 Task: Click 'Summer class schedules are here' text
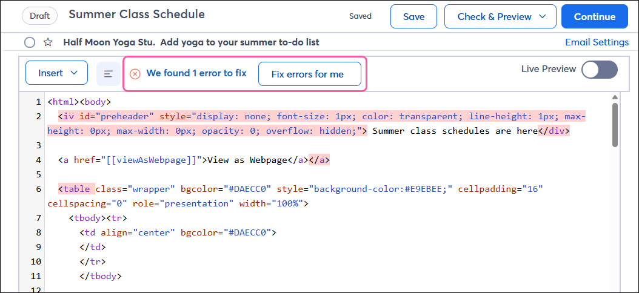coord(455,131)
